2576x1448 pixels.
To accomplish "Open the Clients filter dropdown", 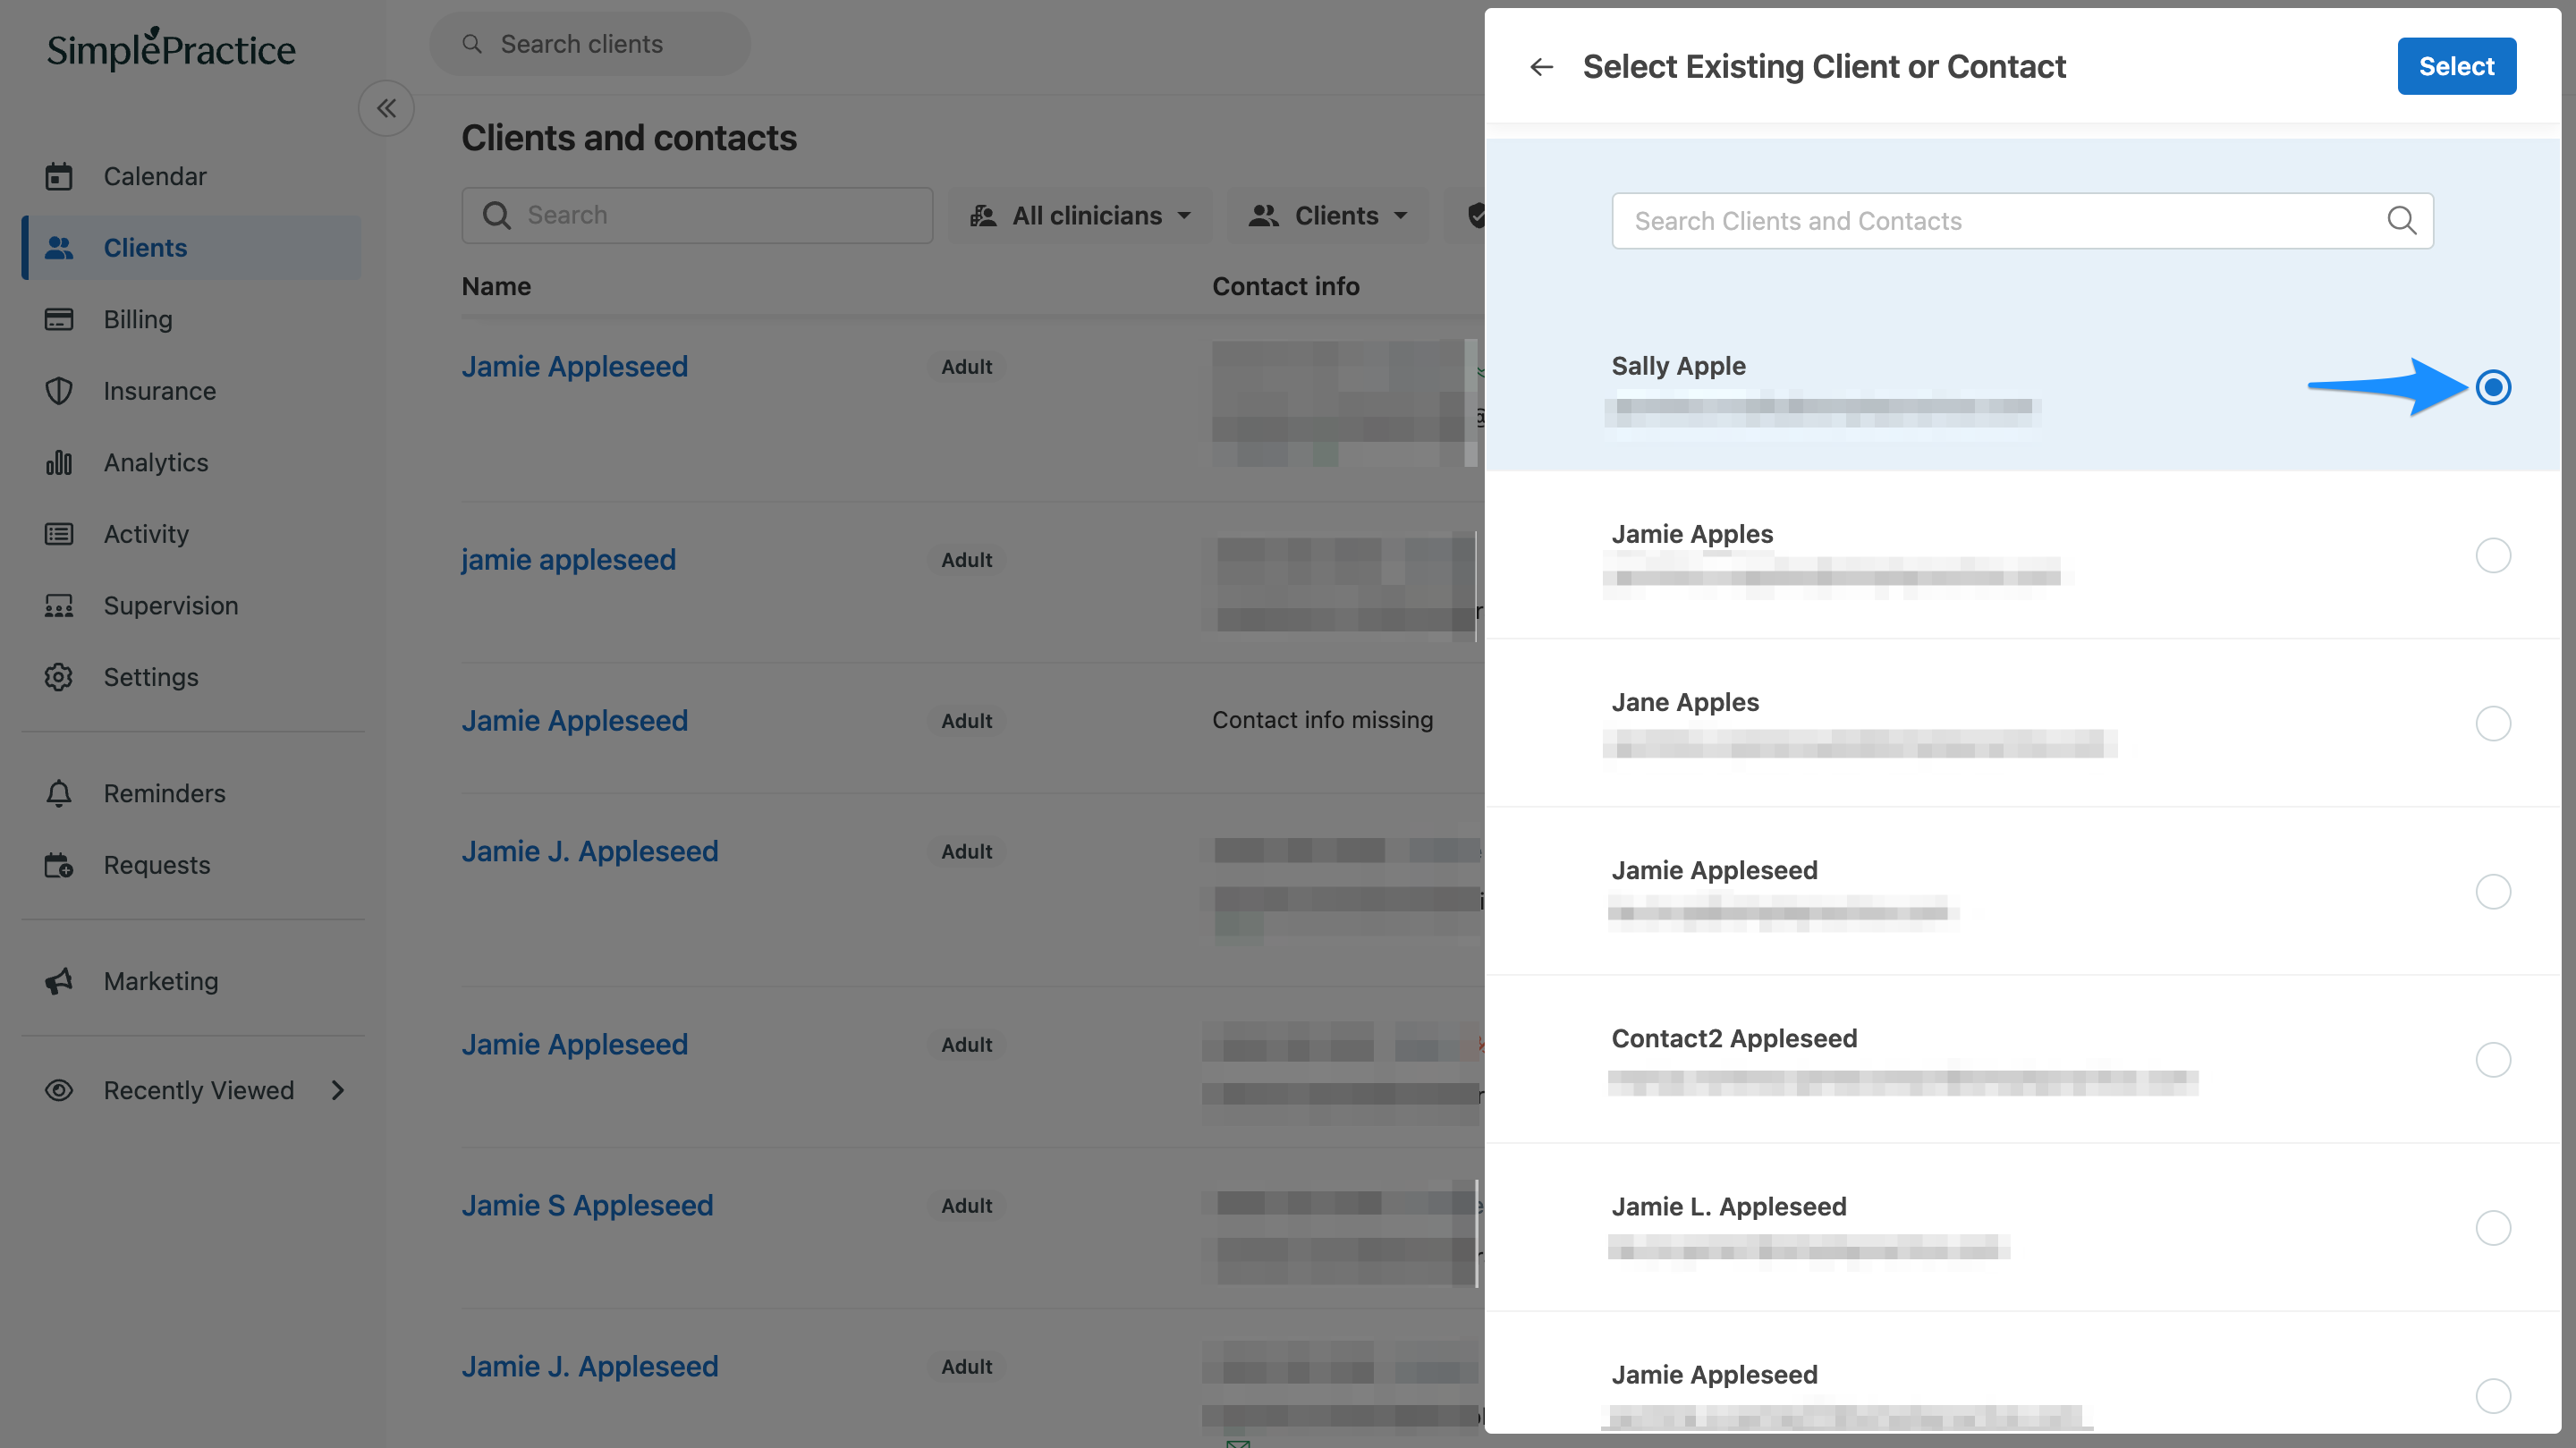I will click(x=1329, y=215).
